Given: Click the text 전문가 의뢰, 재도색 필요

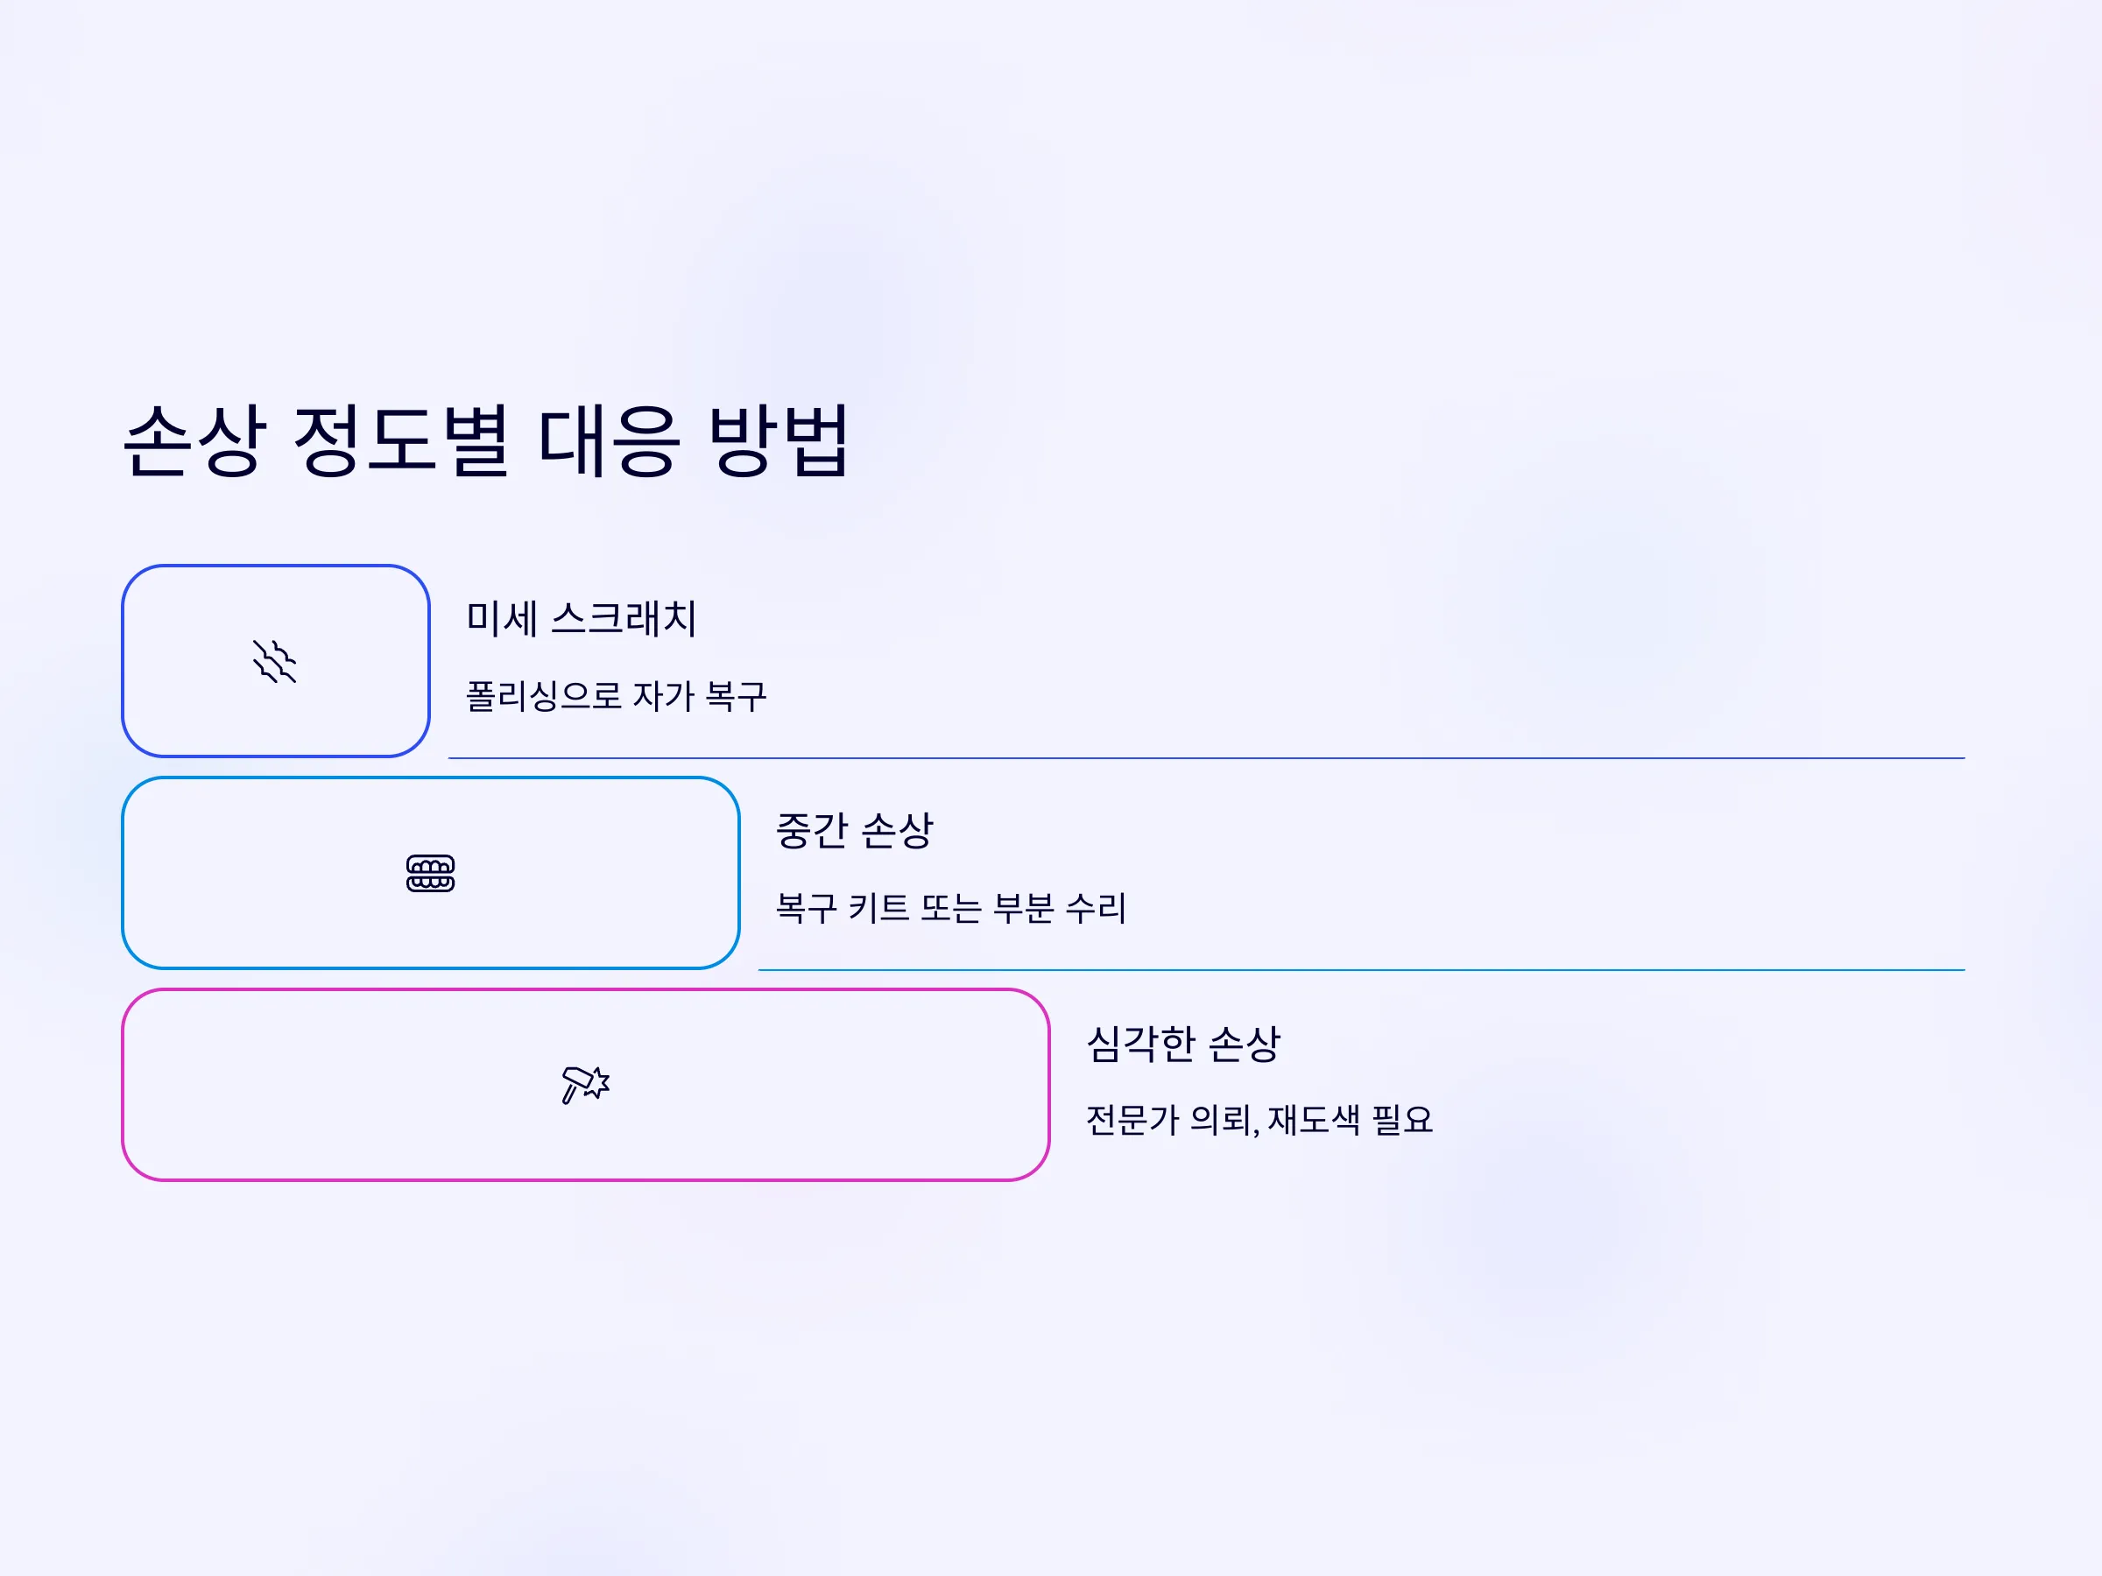Looking at the screenshot, I should click(1259, 1119).
